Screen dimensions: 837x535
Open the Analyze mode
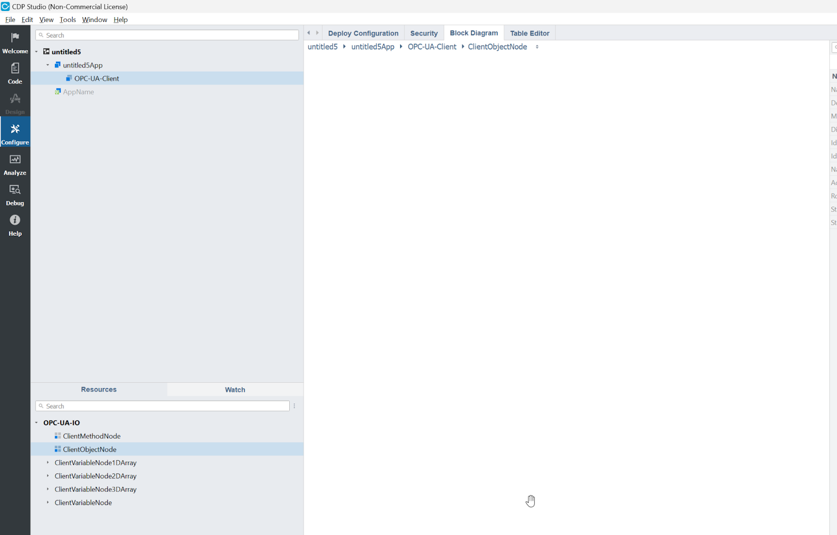15,164
